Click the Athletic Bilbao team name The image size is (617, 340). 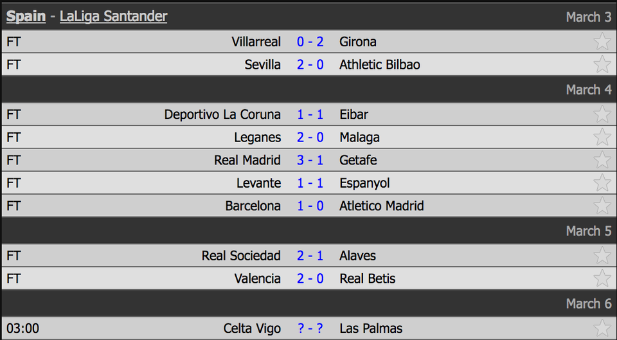tap(380, 65)
